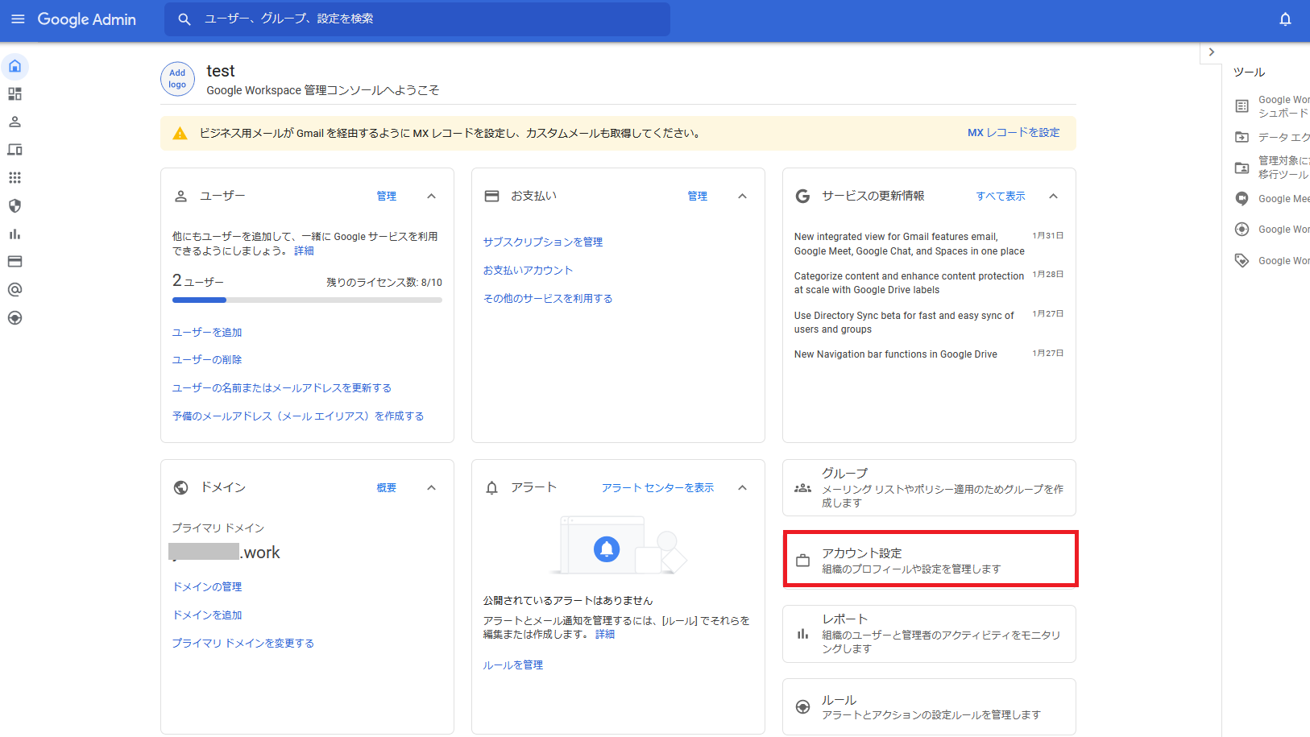The width and height of the screenshot is (1310, 737).
Task: Click the user icon in ユーザー card
Action: point(181,197)
